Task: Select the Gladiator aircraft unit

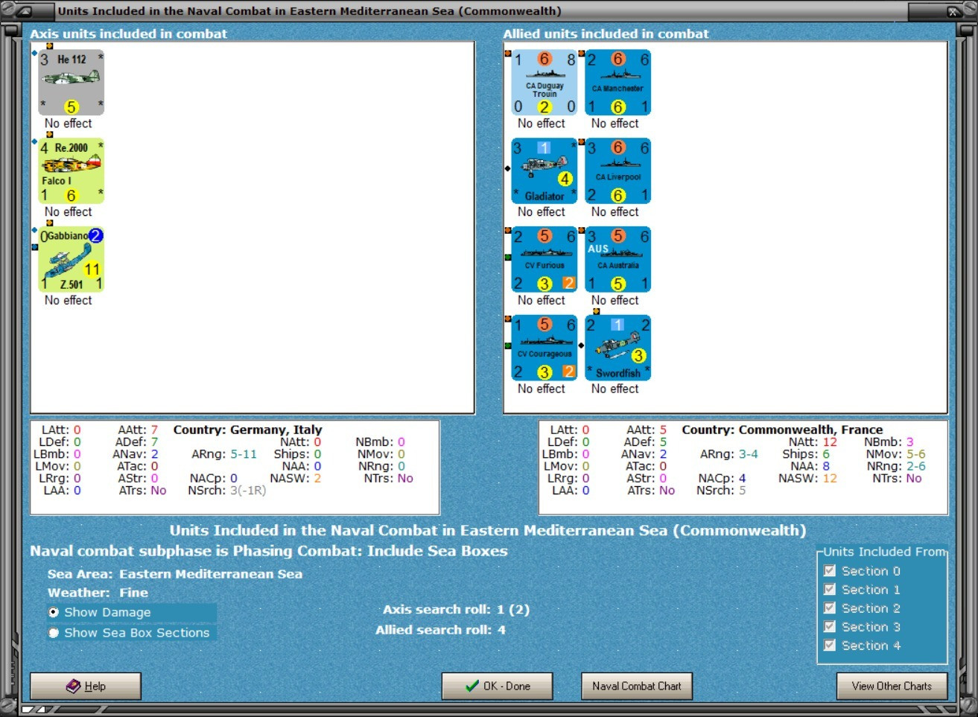Action: (x=544, y=171)
